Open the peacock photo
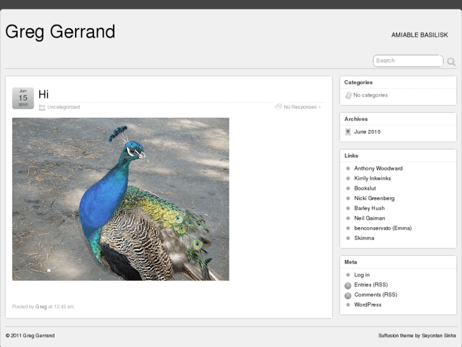The image size is (462, 347). coord(121,199)
